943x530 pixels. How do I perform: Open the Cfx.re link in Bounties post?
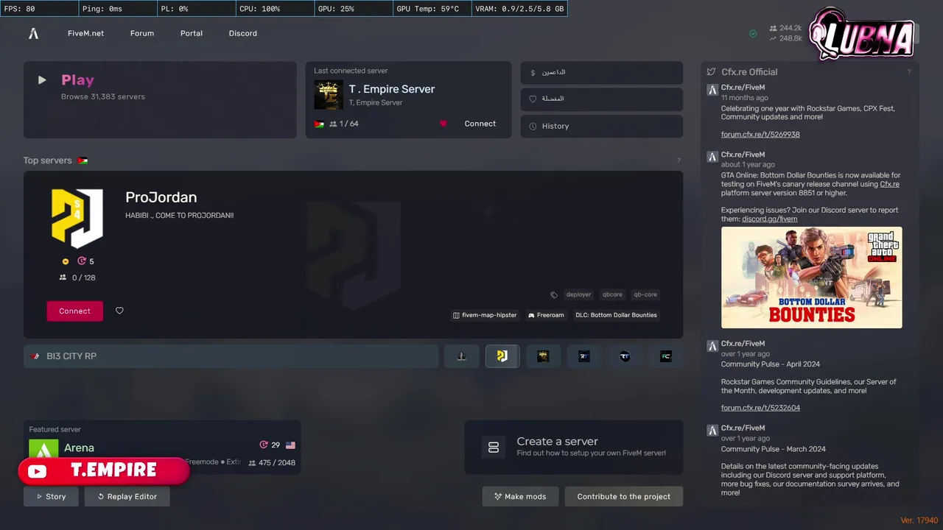(x=889, y=184)
